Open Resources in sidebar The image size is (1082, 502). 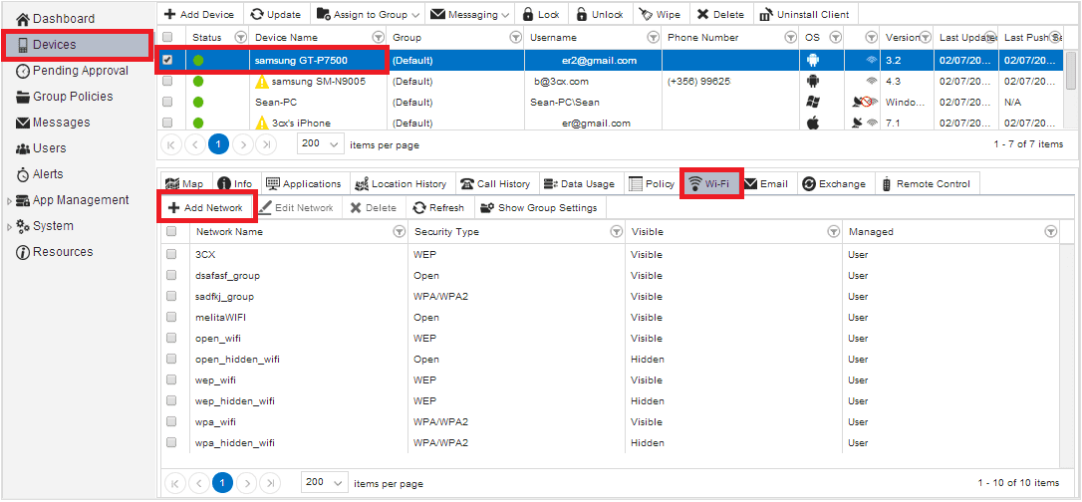coord(54,252)
